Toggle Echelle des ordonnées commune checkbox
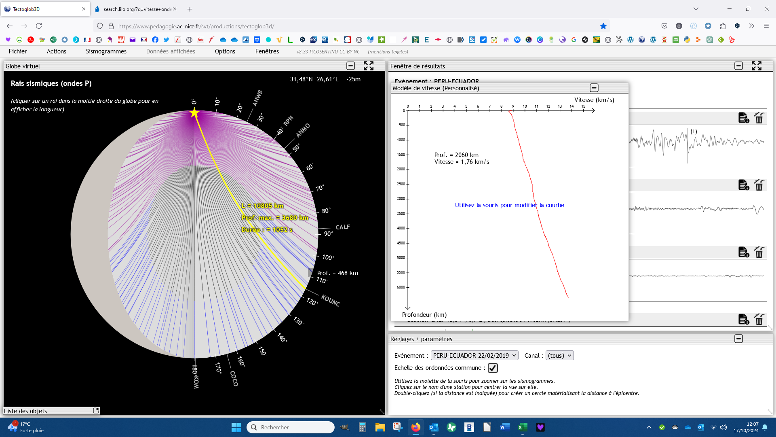The image size is (776, 437). tap(492, 368)
